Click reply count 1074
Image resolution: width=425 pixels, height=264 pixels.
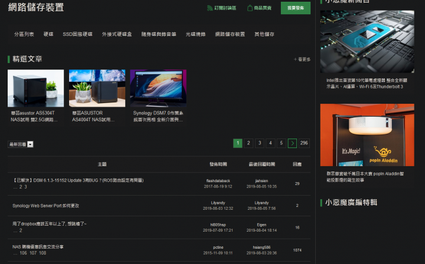coord(297,250)
